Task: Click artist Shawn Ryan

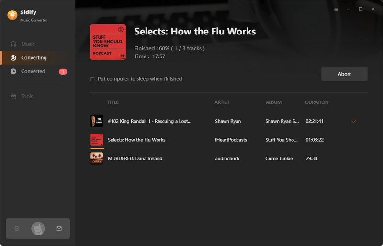Action: click(x=228, y=121)
